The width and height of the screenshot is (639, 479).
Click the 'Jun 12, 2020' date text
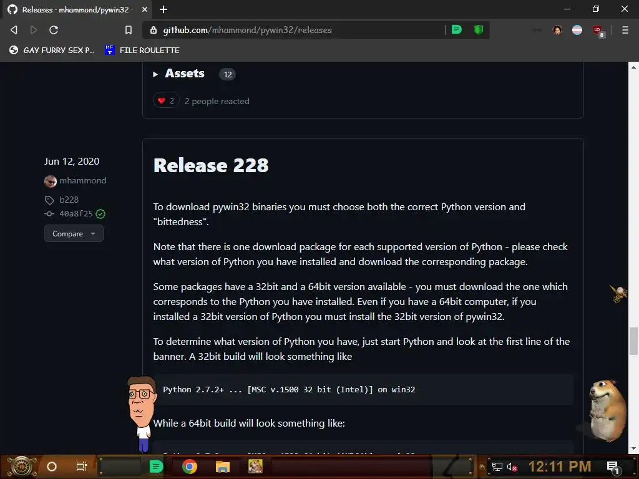tap(72, 162)
